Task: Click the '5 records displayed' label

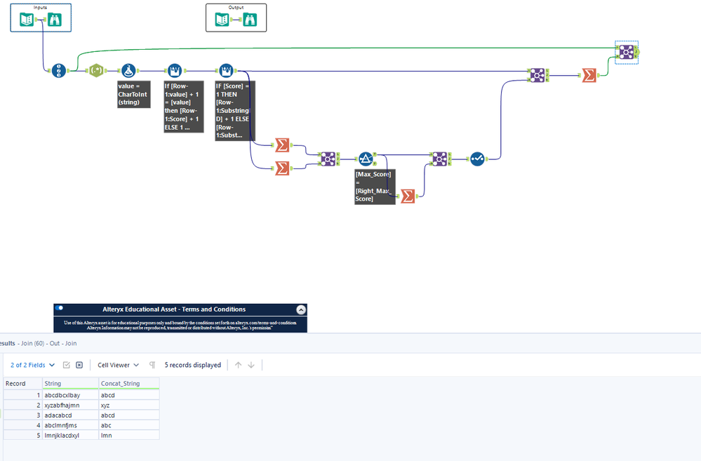Action: pos(193,365)
